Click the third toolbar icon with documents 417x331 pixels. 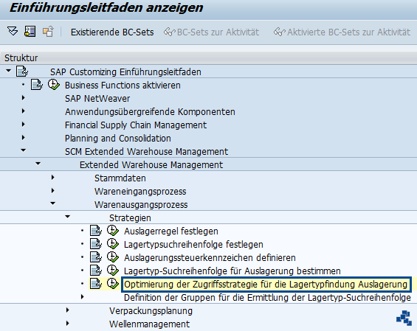pos(48,32)
